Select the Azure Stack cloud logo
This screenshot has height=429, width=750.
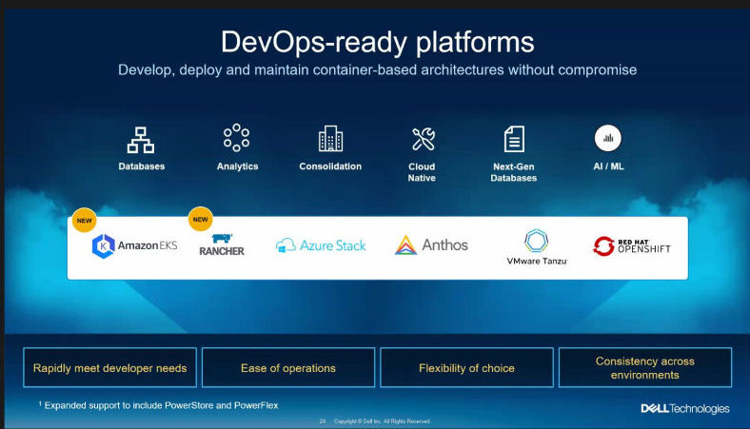coord(286,245)
